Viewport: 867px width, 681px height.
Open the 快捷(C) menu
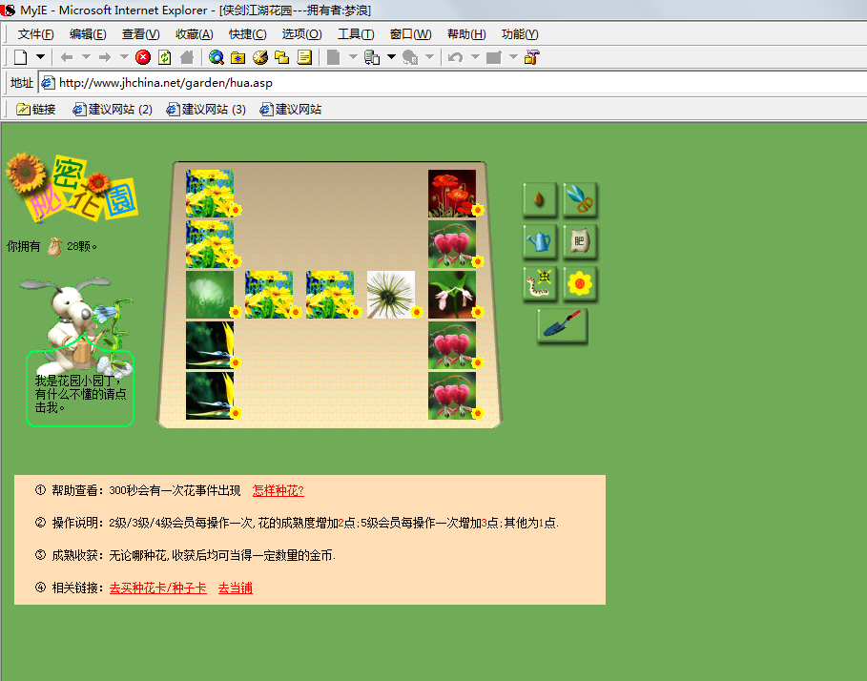tap(248, 34)
